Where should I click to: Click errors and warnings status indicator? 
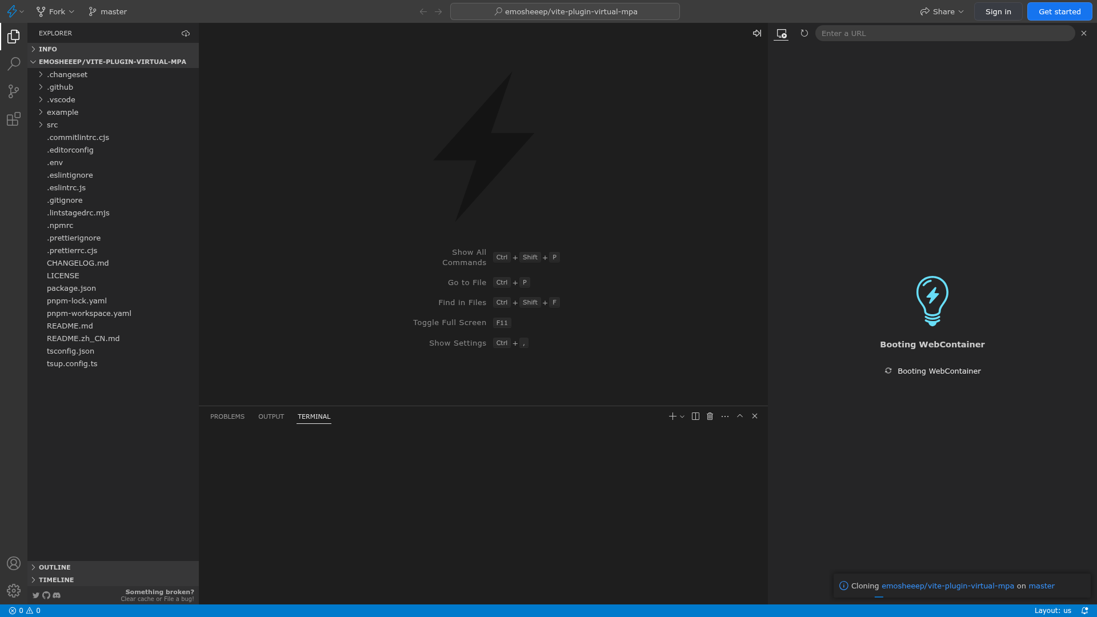point(25,611)
